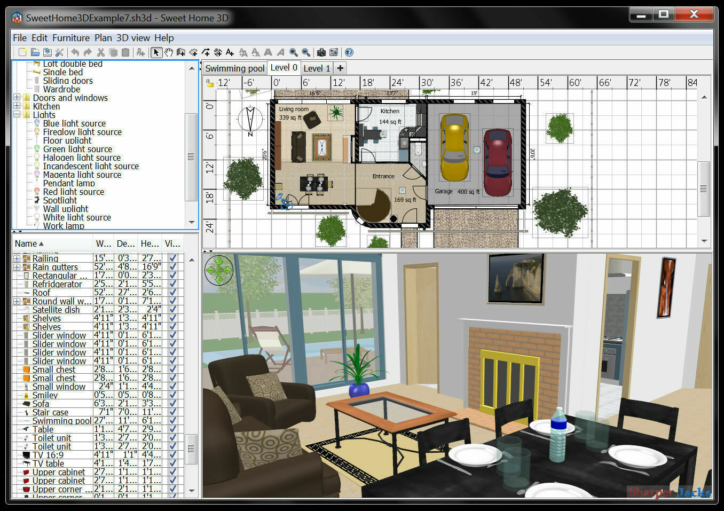The width and height of the screenshot is (724, 511).
Task: Undo the last action
Action: tap(75, 52)
